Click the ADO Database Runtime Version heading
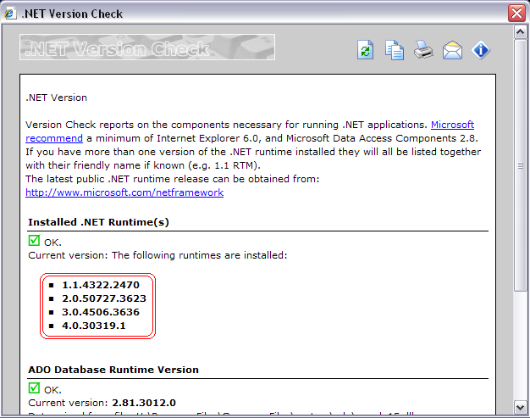Screen dimensions: 530x418 [113, 370]
